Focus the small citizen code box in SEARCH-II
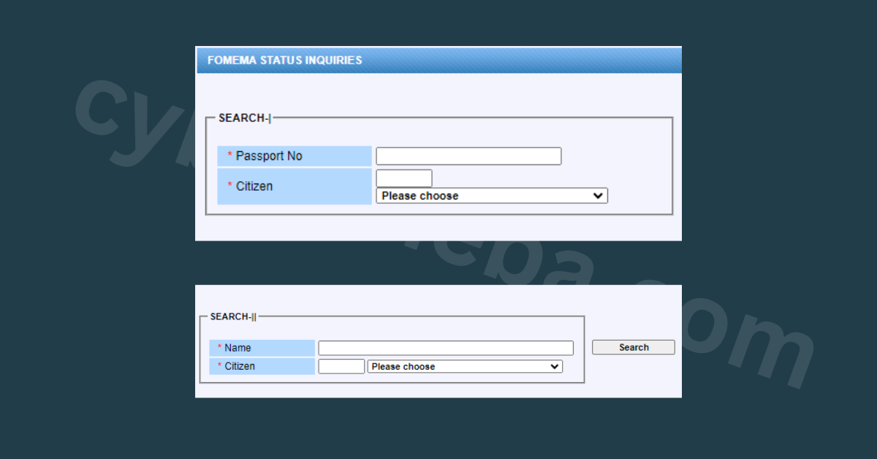 (341, 367)
